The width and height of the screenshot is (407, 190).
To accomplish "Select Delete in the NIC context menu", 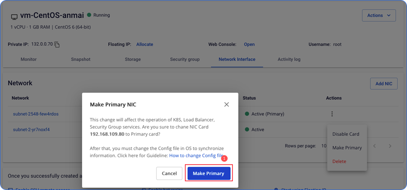I will (339, 161).
